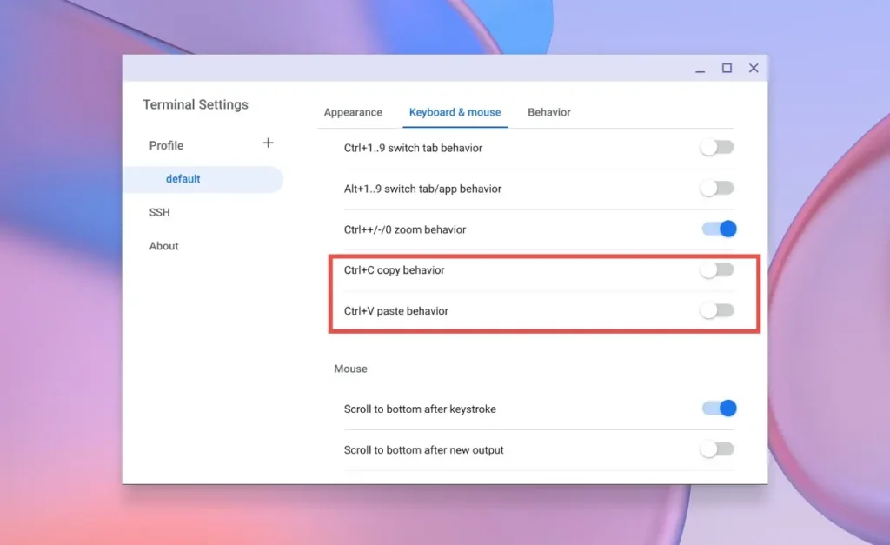Switch to the Appearance tab

coord(353,112)
